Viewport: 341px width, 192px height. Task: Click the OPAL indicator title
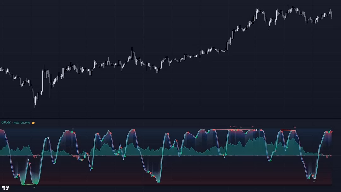point(6,123)
